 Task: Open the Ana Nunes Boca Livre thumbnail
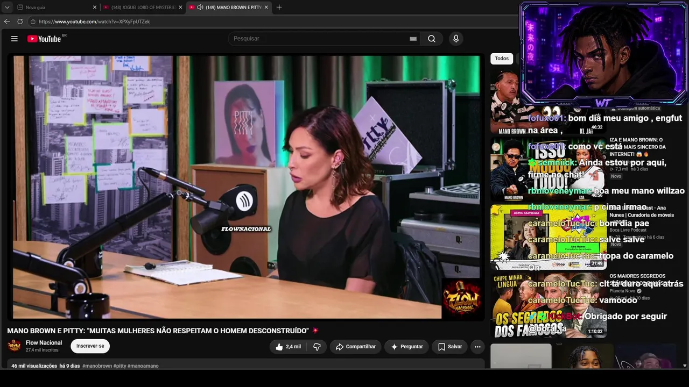point(549,237)
